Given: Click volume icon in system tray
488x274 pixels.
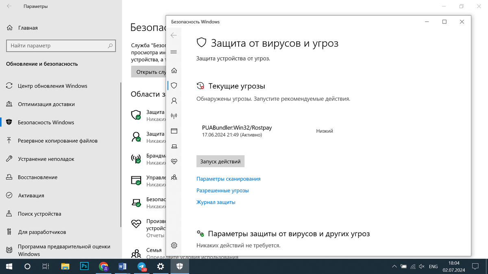Looking at the screenshot, I should [422, 267].
